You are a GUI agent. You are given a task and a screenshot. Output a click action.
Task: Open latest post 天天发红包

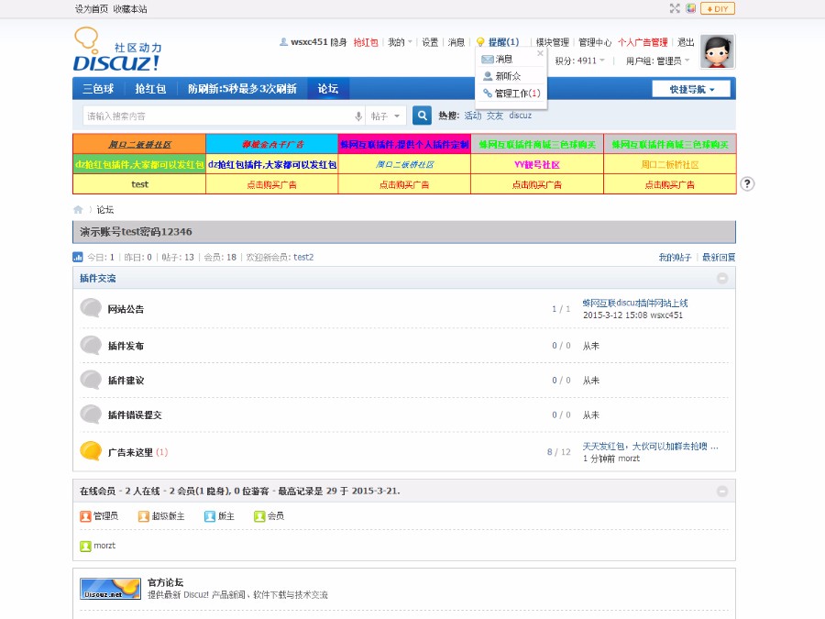click(x=650, y=446)
